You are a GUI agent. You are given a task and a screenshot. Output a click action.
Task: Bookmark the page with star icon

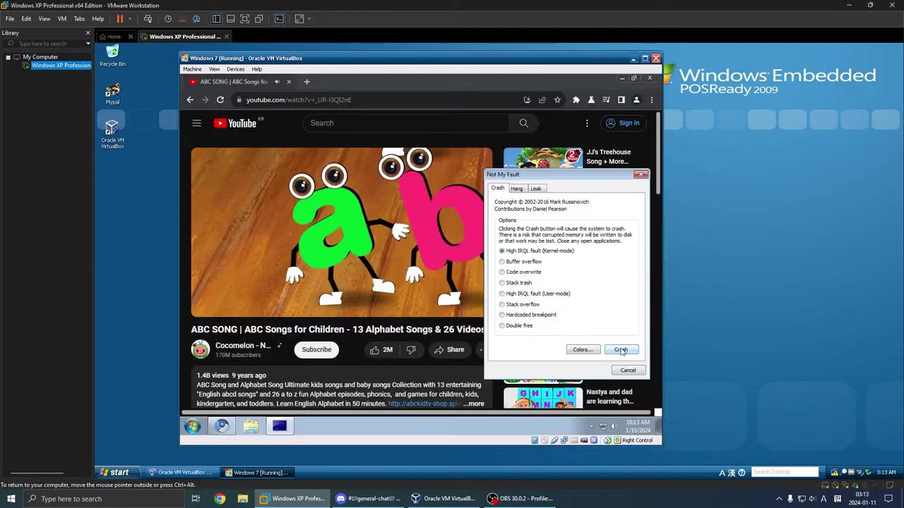[557, 100]
